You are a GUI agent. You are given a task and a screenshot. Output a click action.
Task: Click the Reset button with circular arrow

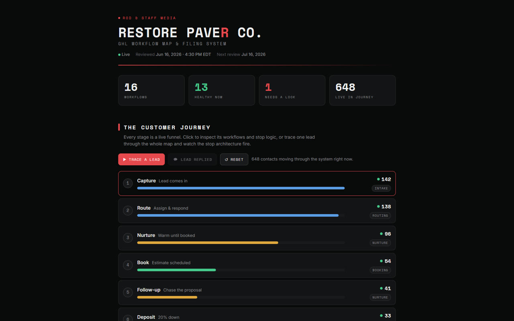pos(234,159)
